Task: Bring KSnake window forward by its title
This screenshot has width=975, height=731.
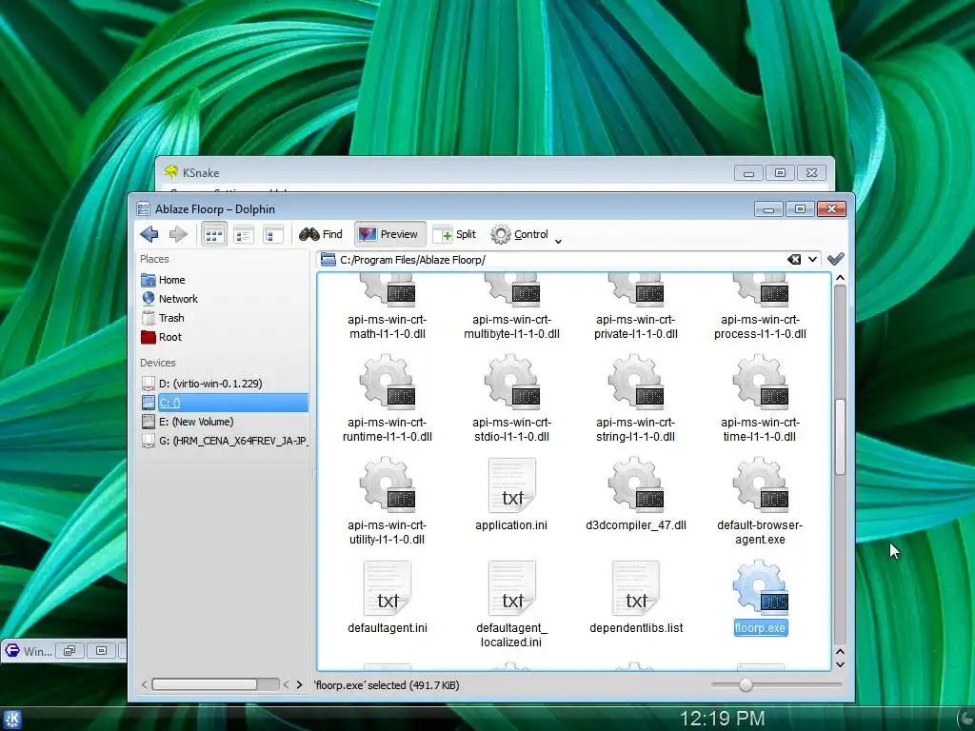Action: click(200, 173)
